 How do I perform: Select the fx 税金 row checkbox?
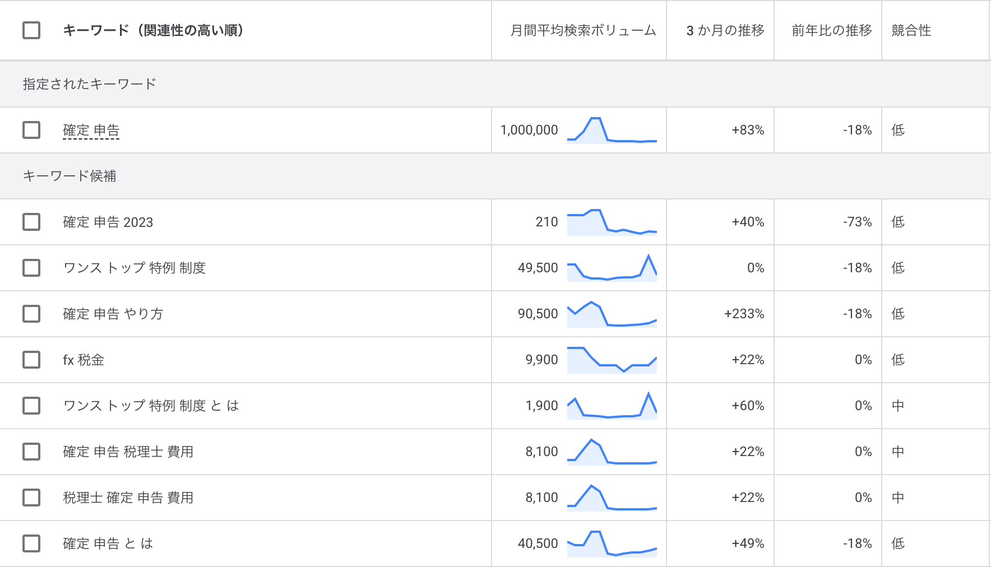pos(31,360)
